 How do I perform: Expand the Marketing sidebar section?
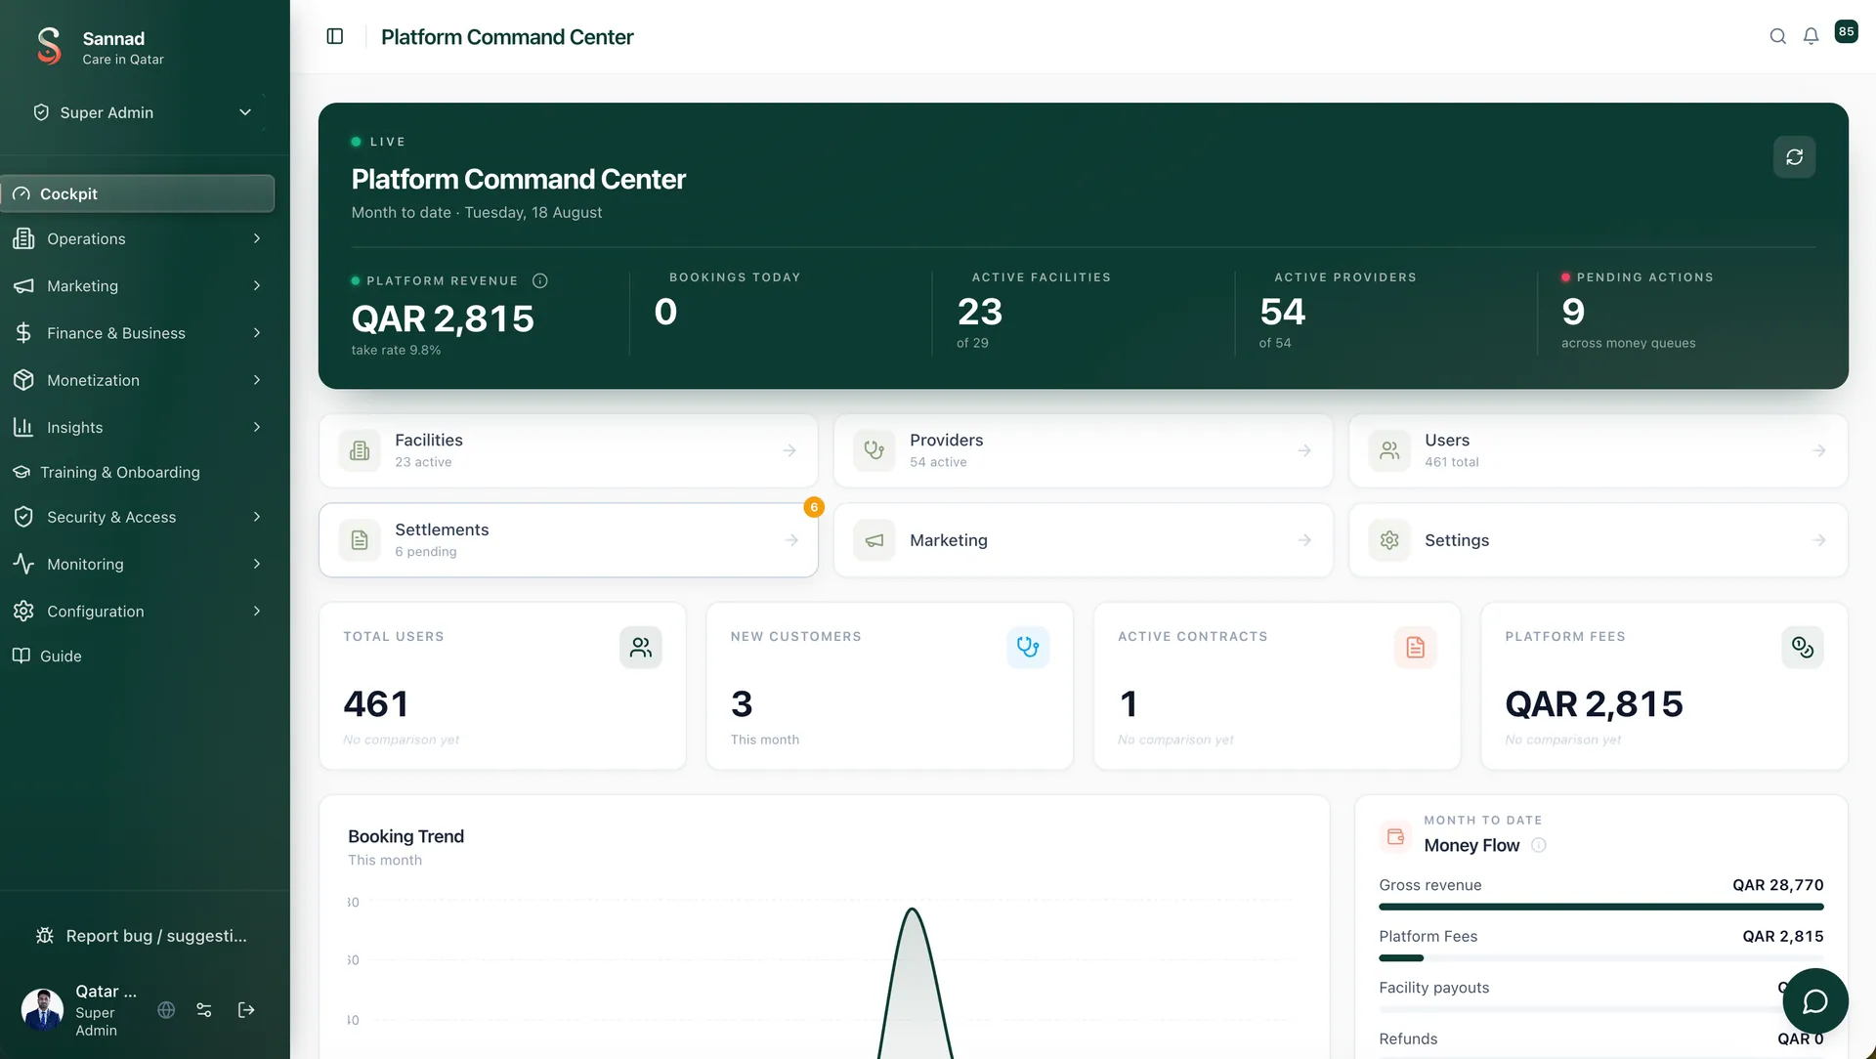[x=138, y=285]
